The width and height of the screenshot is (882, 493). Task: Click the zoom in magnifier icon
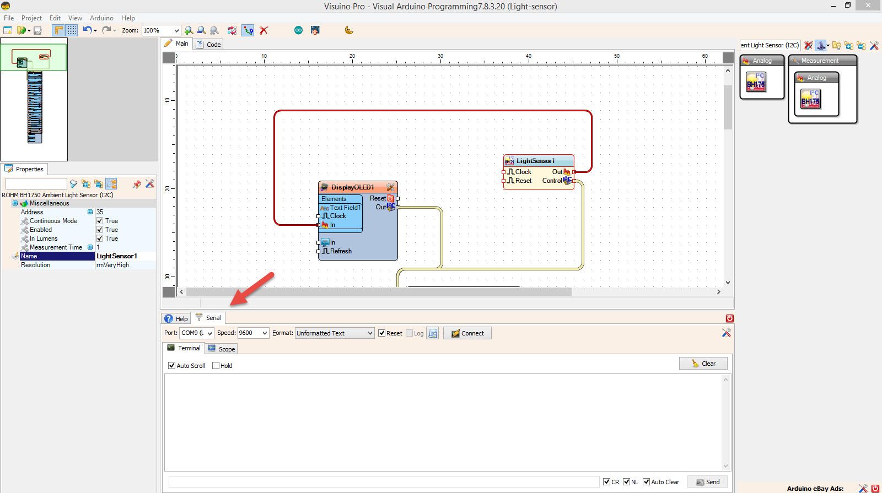[x=189, y=30]
